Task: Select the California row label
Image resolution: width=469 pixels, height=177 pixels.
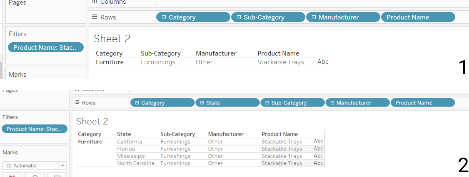Action: (130, 142)
